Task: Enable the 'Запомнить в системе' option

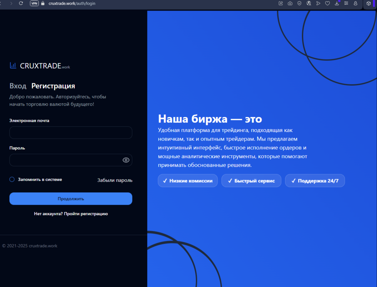Action: (12, 179)
